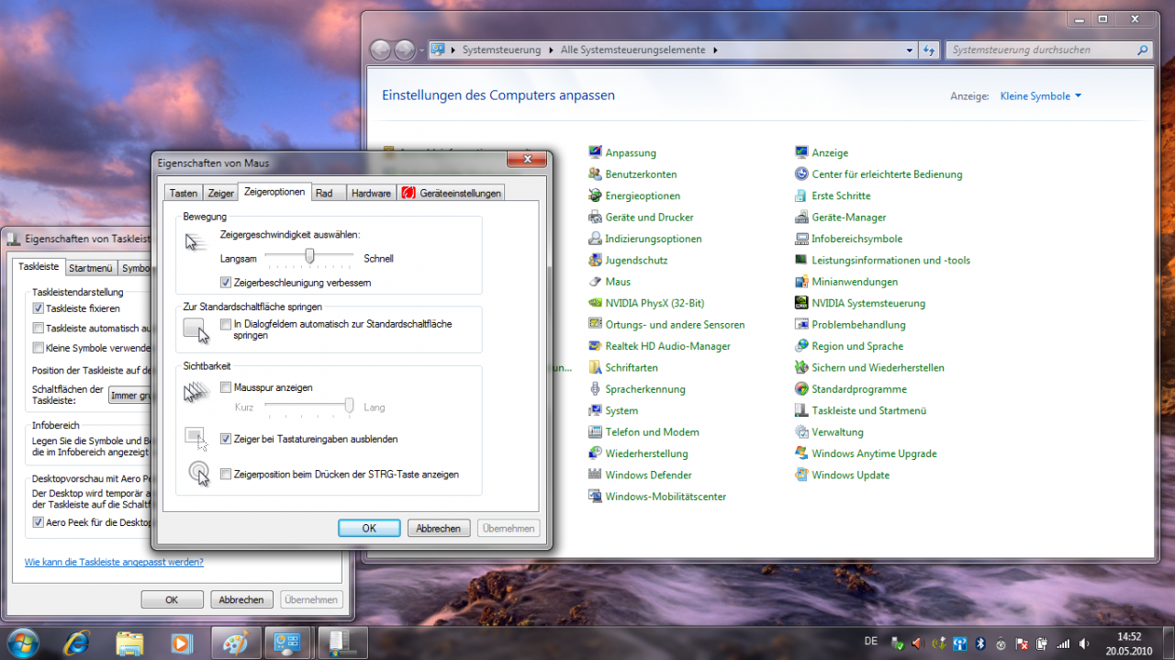
Task: Switch to Startmenü tab in taskbar properties
Action: tap(91, 268)
